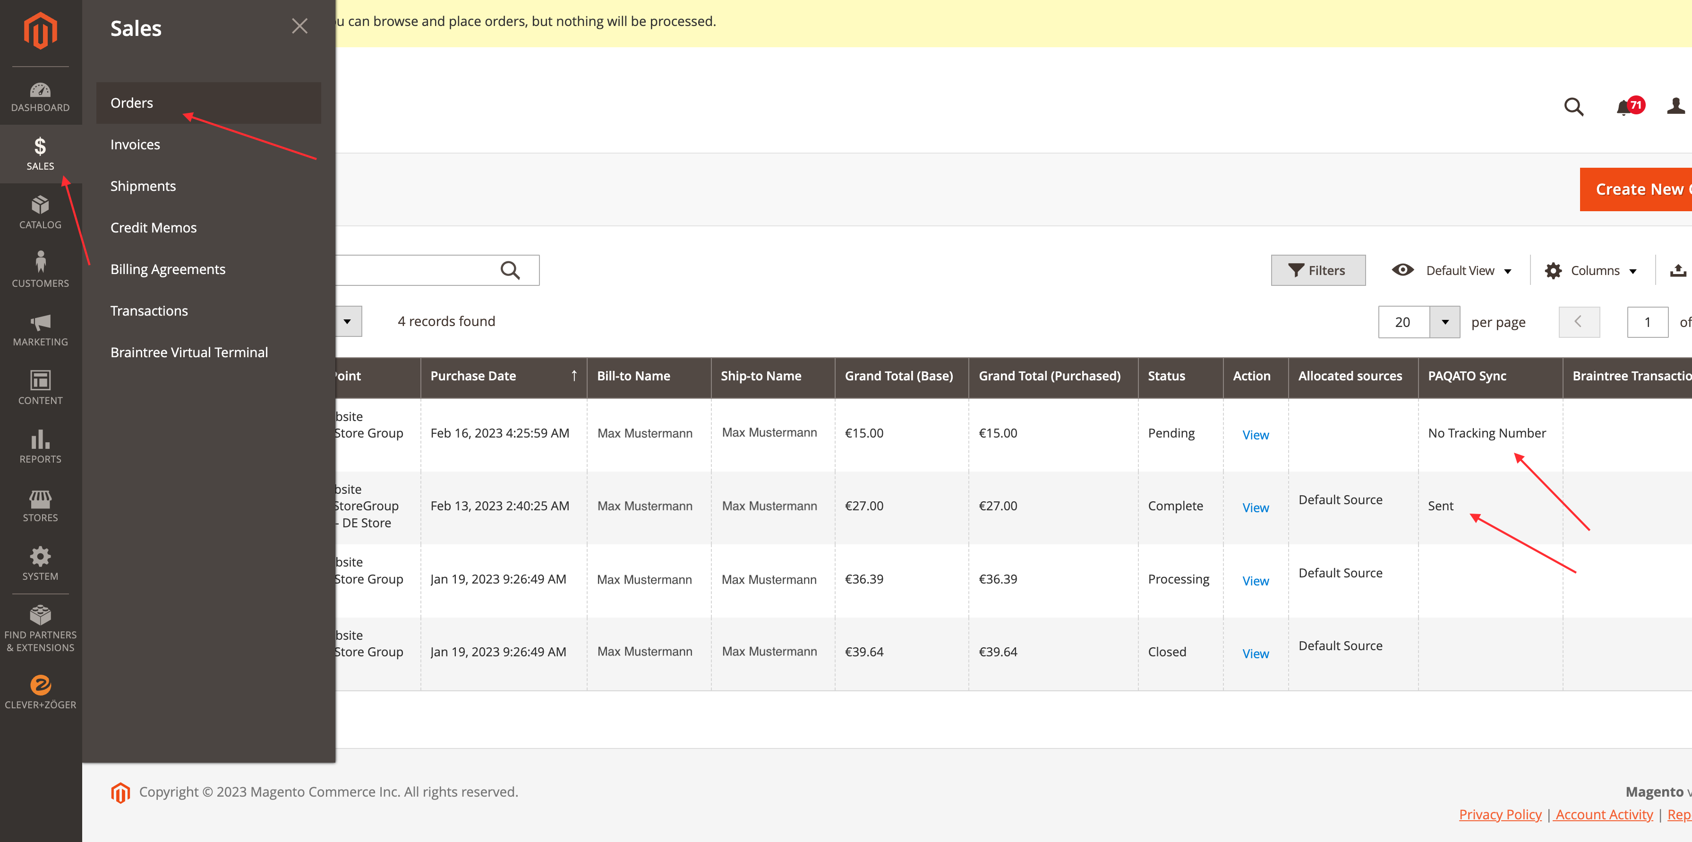Open the per page count dropdown
1692x842 pixels.
[1444, 322]
